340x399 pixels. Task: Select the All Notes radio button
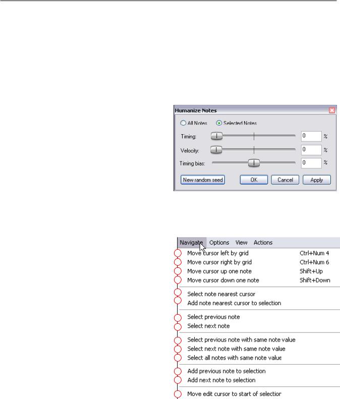[183, 123]
